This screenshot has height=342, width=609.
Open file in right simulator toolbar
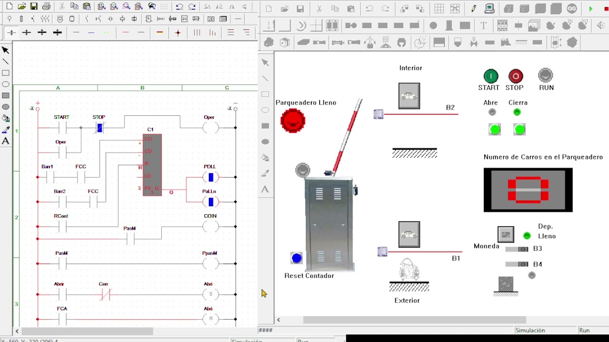[x=285, y=9]
